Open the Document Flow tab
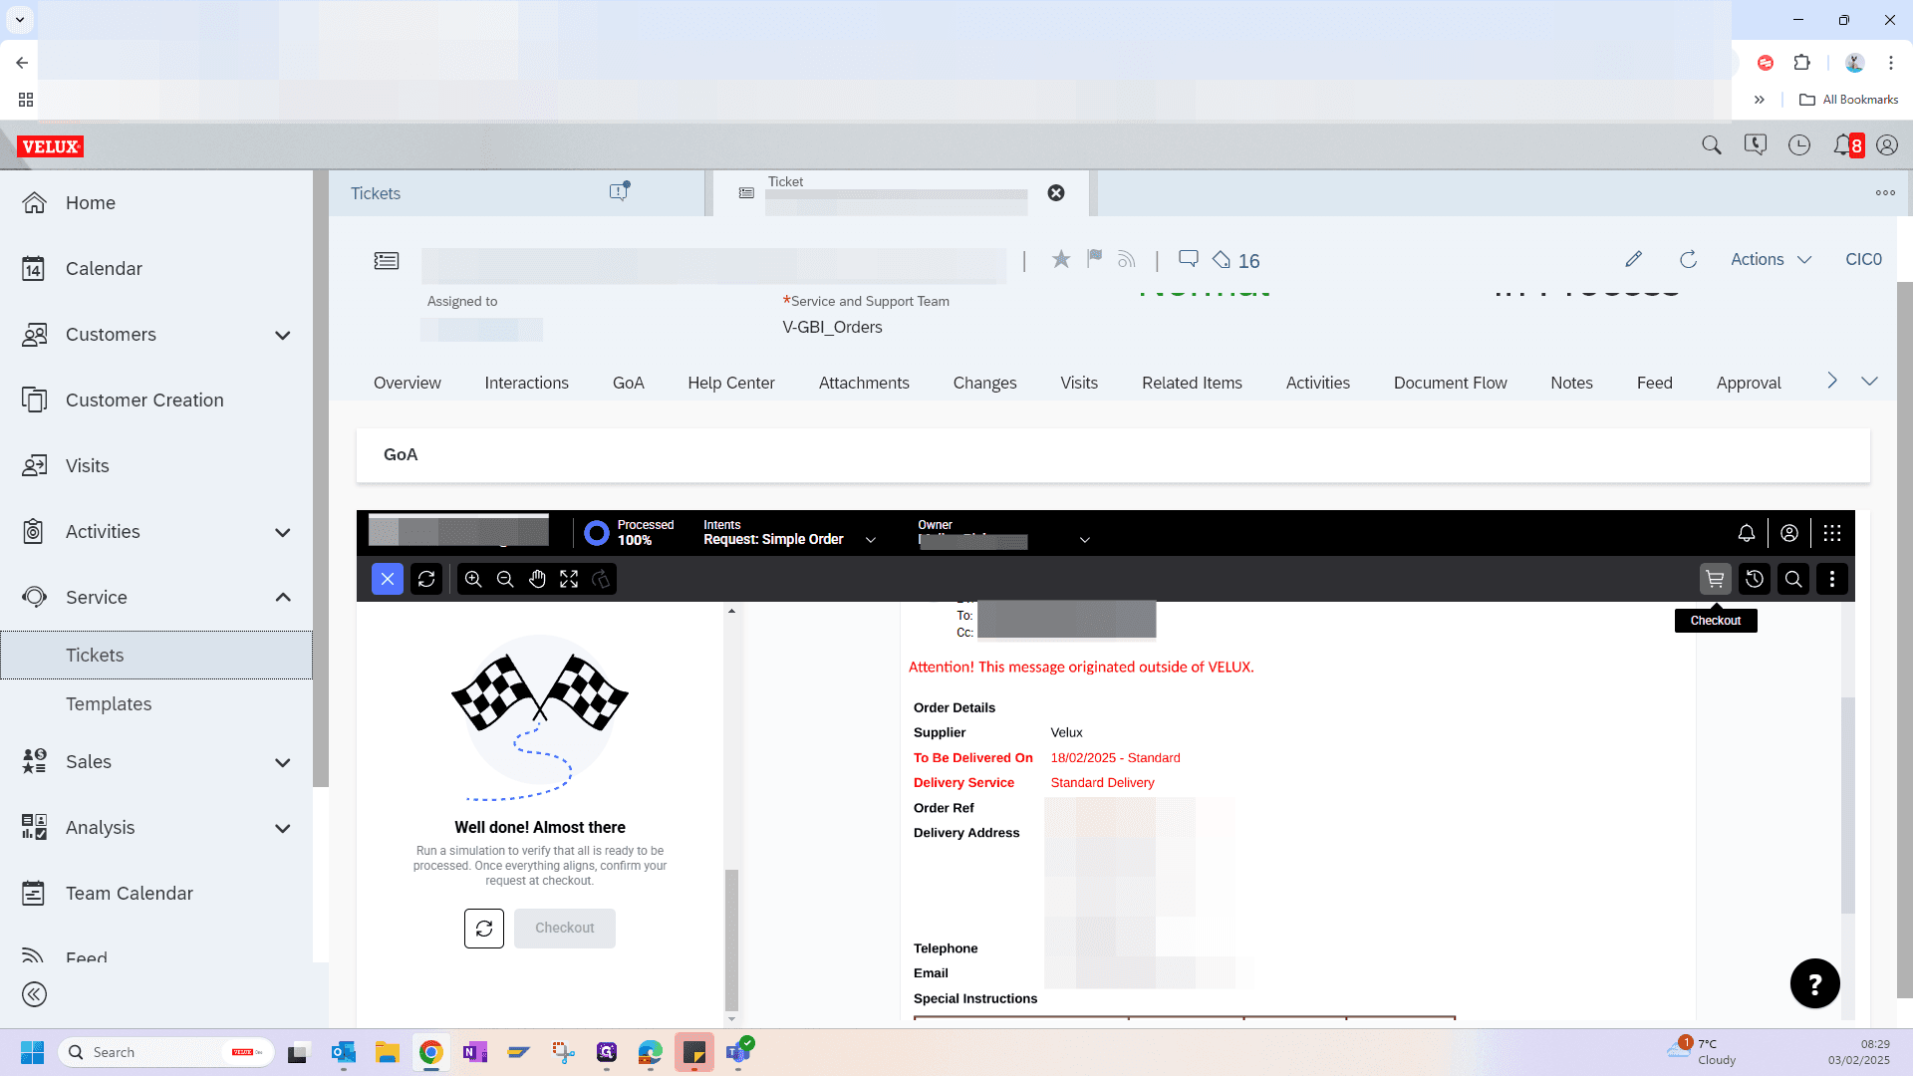1913x1076 pixels. pyautogui.click(x=1450, y=383)
